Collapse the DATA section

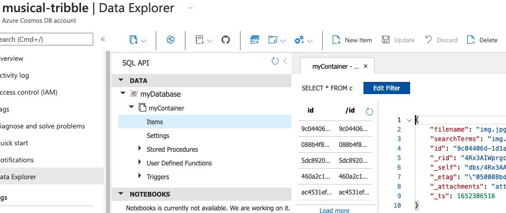click(121, 80)
